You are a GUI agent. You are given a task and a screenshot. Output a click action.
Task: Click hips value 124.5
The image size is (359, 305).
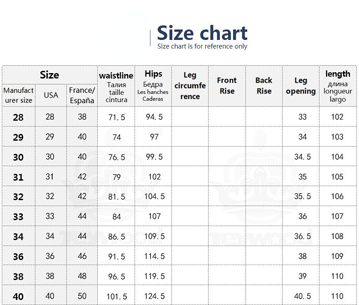[155, 296]
